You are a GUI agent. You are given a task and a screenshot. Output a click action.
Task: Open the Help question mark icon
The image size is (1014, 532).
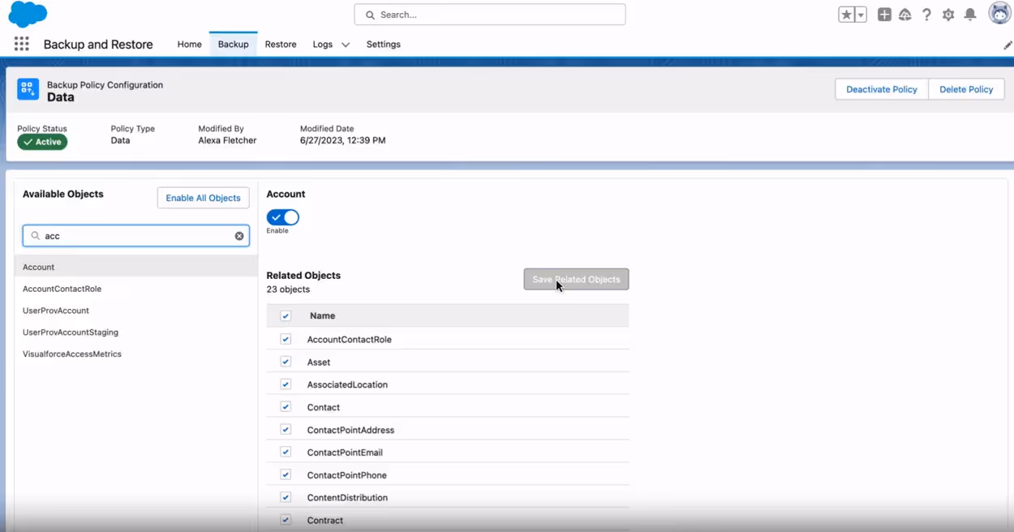[x=926, y=15]
